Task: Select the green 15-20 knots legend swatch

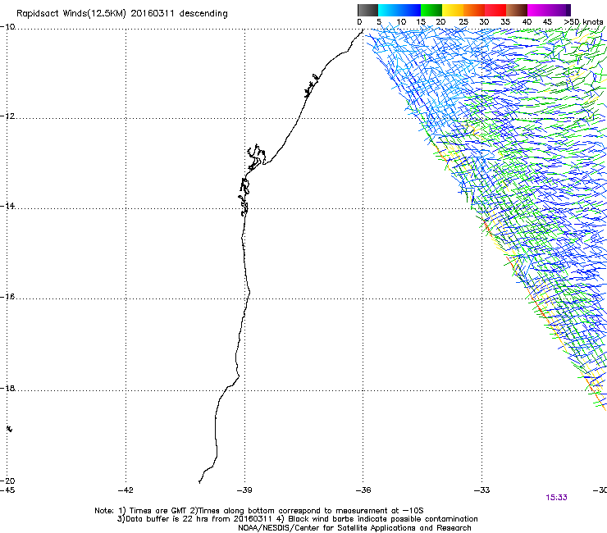Action: point(431,10)
